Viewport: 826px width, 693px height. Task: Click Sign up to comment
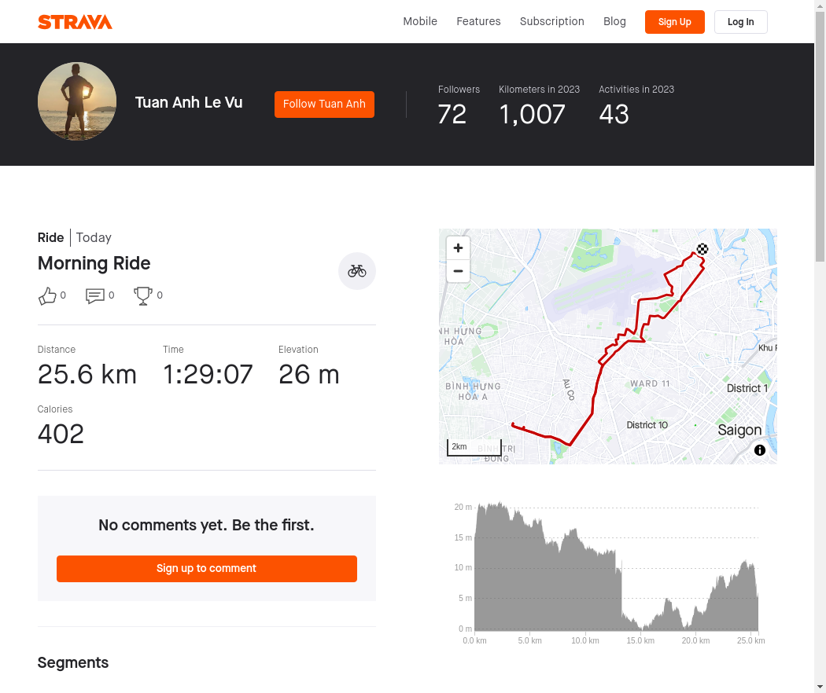(x=206, y=568)
